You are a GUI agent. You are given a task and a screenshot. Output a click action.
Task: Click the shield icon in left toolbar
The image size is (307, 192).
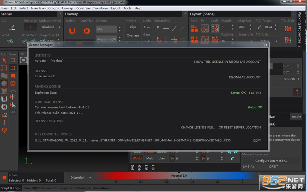(4, 130)
